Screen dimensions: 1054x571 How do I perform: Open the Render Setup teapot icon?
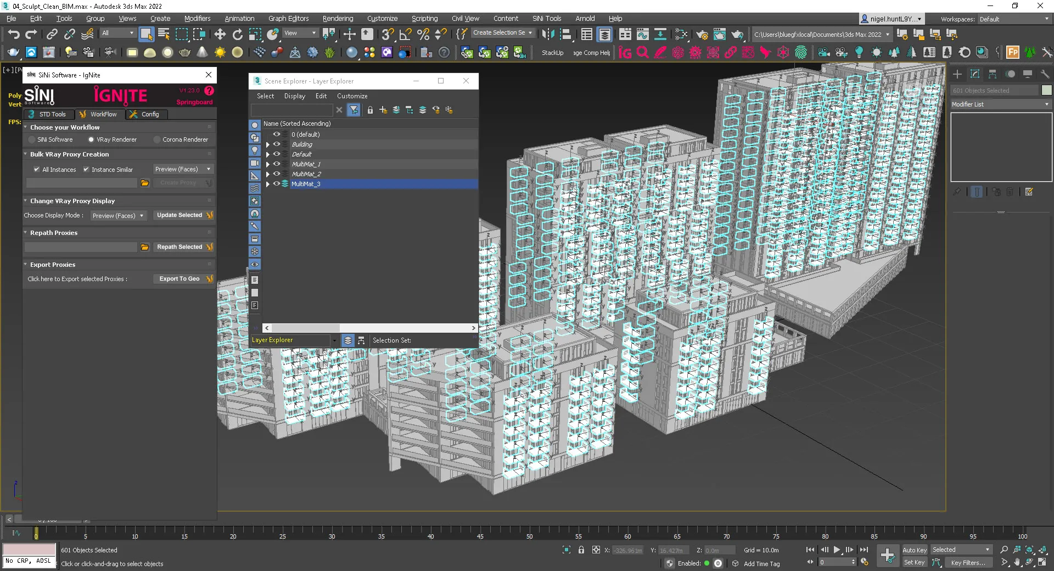tap(702, 35)
